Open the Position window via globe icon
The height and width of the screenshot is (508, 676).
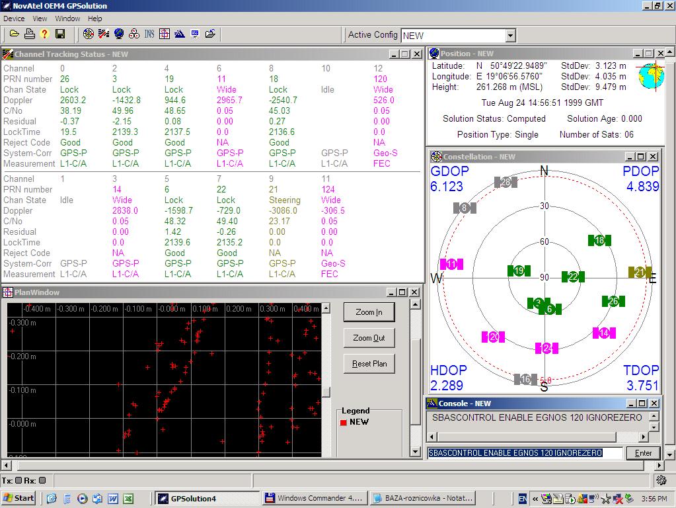click(x=119, y=34)
